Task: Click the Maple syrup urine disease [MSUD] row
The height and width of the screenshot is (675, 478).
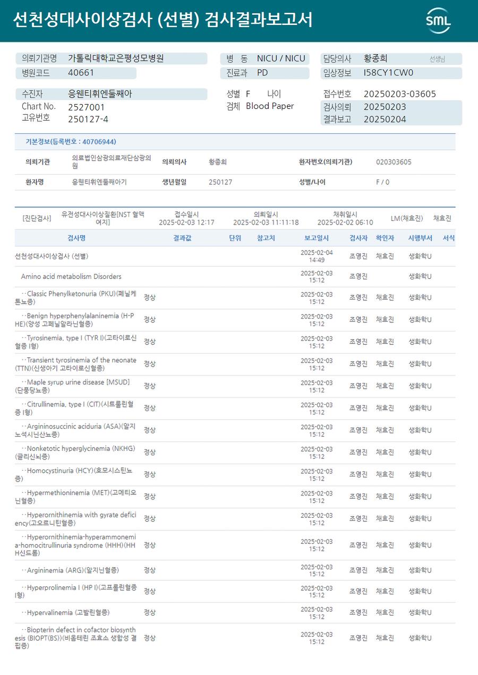Action: 235,386
